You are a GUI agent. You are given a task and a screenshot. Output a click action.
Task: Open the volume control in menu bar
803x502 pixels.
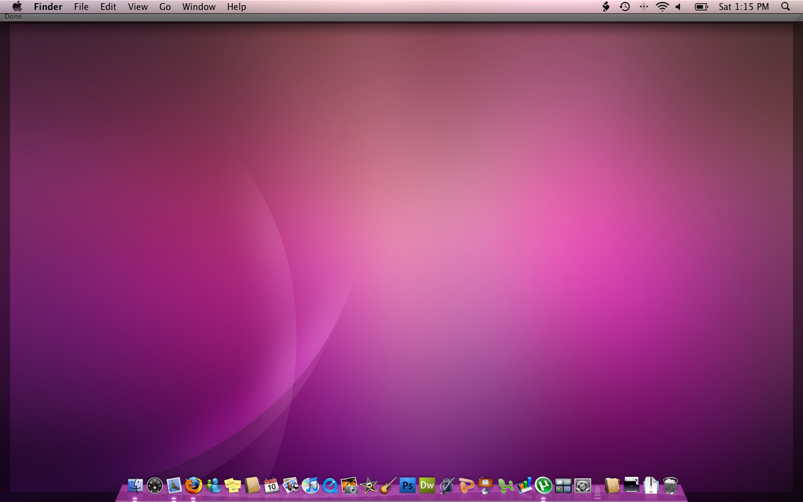(679, 7)
